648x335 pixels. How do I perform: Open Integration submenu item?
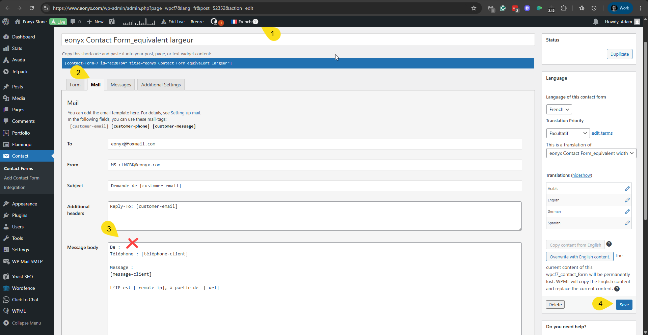15,187
